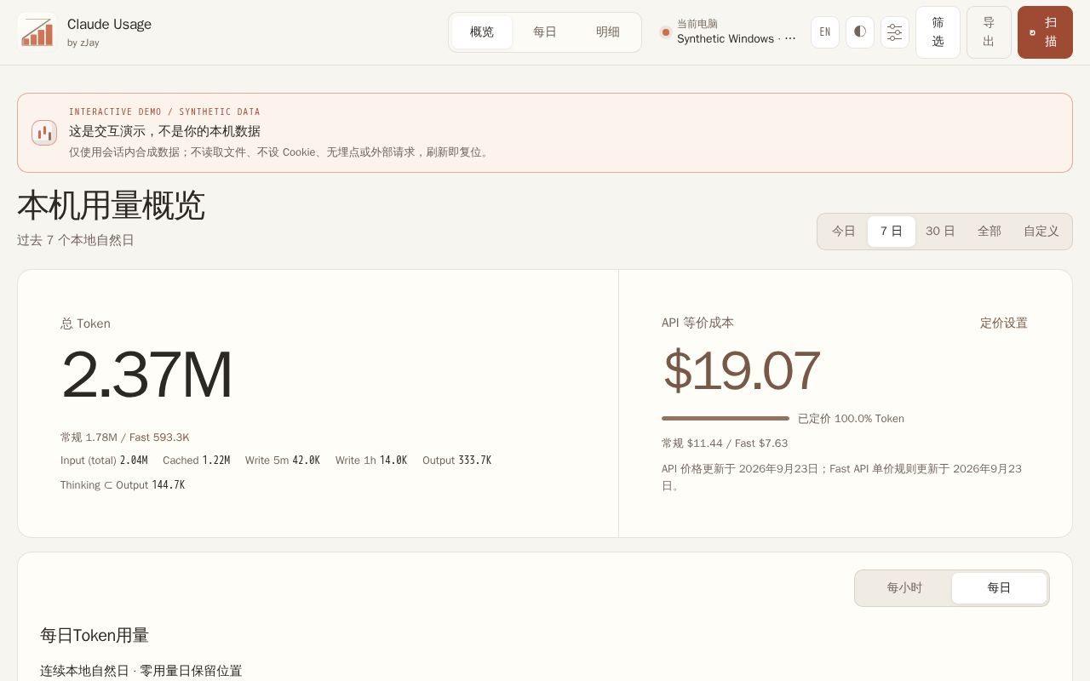Click the 导出 export button
Screen dimensions: 1090x681
pyautogui.click(x=989, y=32)
